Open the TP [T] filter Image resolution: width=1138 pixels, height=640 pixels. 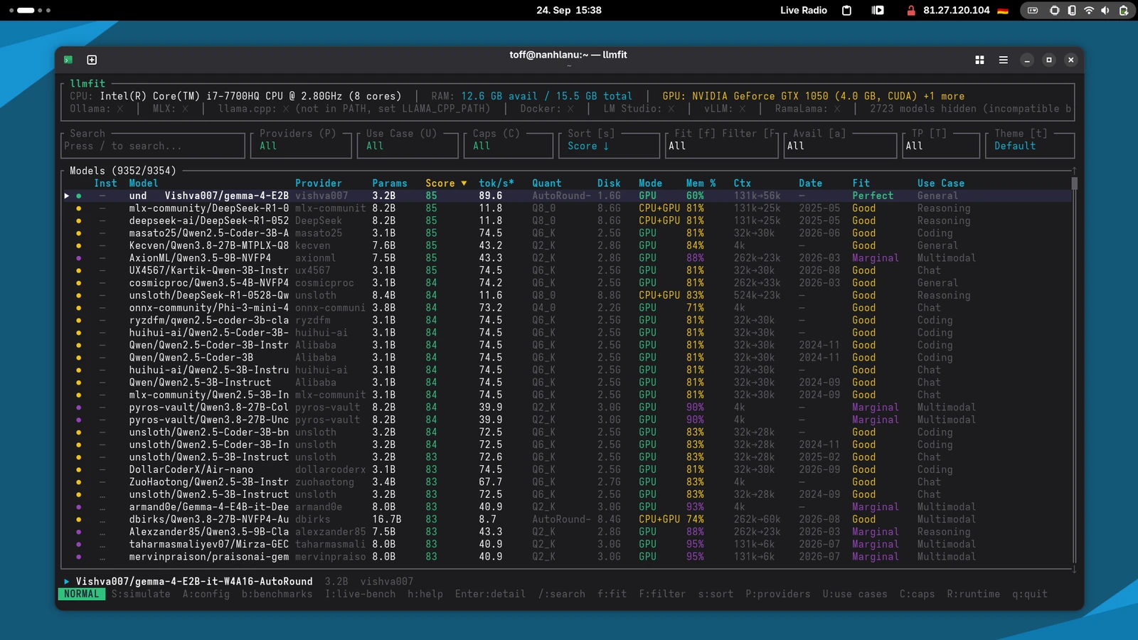[x=942, y=146]
